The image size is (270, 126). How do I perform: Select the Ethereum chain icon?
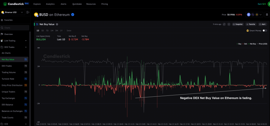point(248,15)
